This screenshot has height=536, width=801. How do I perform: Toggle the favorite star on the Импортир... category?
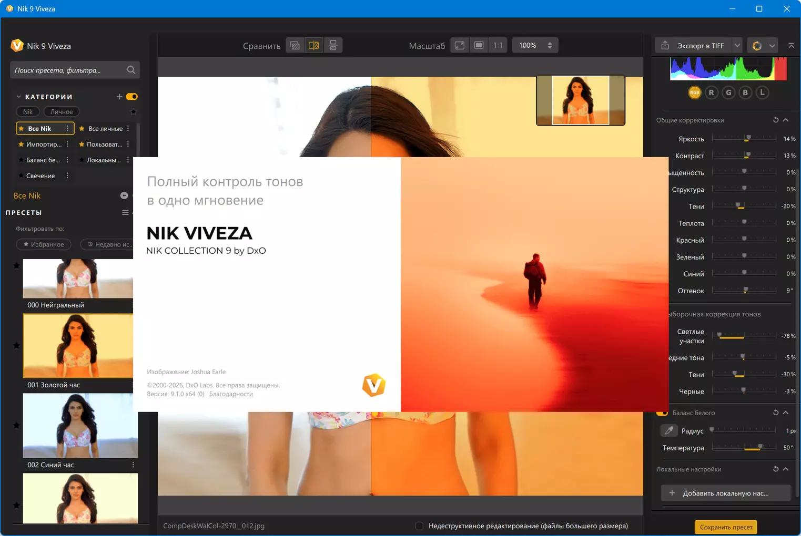click(x=21, y=145)
